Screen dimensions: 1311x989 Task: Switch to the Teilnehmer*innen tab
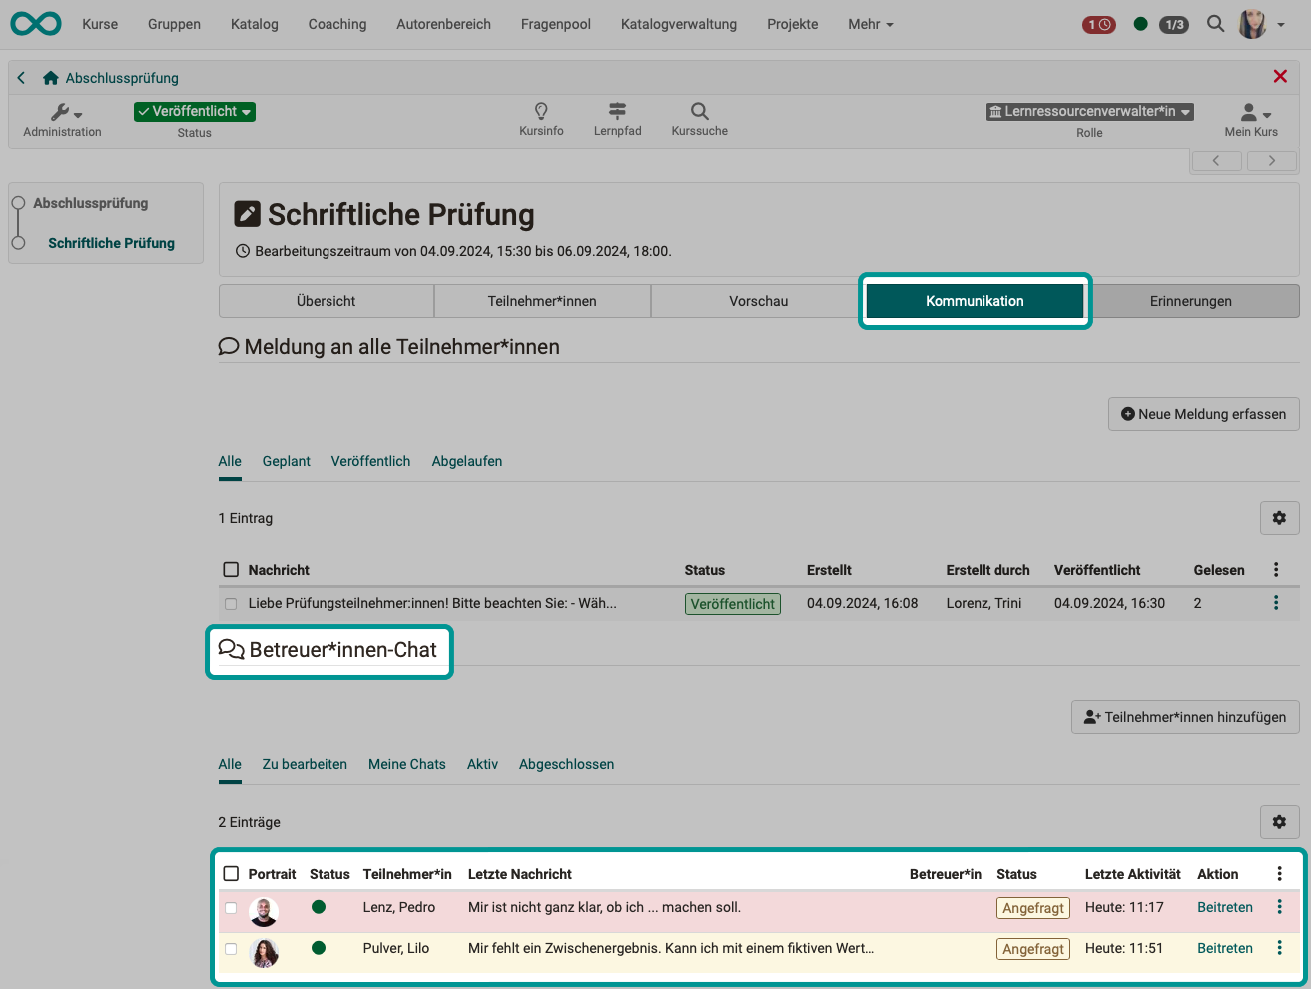[x=542, y=301]
